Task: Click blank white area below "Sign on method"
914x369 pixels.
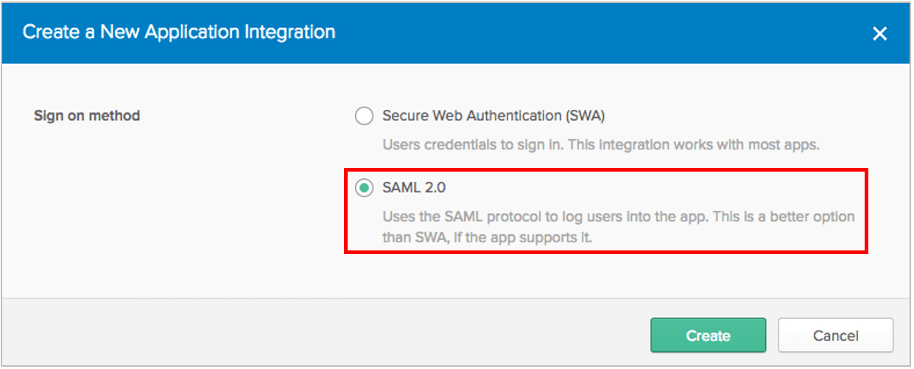Action: [147, 221]
